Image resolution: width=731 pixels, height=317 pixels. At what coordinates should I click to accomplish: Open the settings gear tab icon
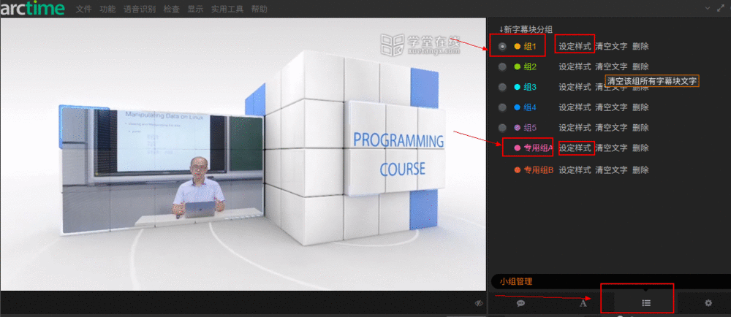tap(708, 302)
